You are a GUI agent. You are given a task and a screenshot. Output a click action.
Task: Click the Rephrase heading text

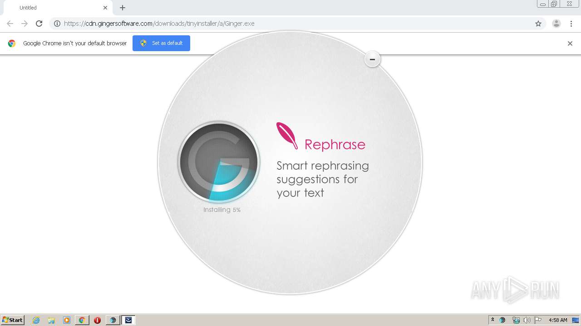[x=335, y=144]
